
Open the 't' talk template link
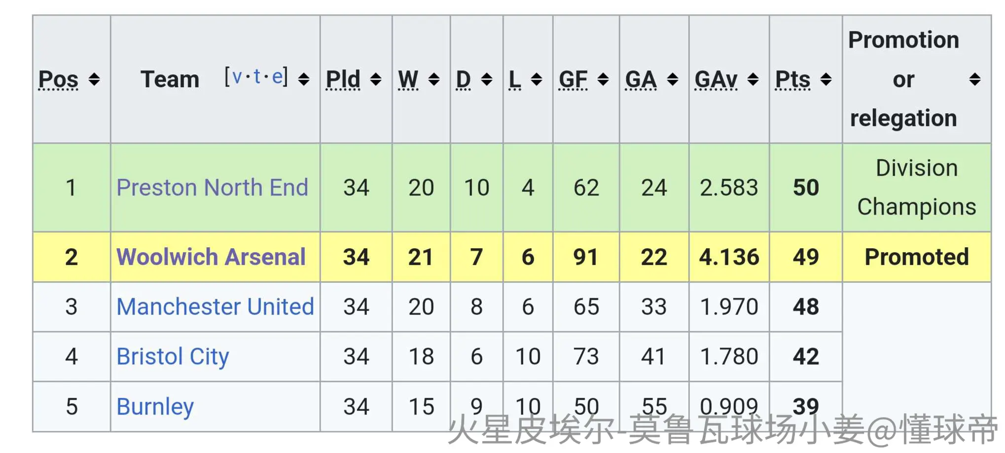point(257,76)
